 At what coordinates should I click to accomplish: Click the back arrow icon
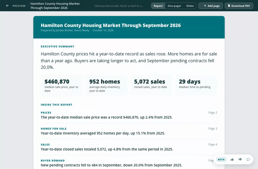point(7,6)
